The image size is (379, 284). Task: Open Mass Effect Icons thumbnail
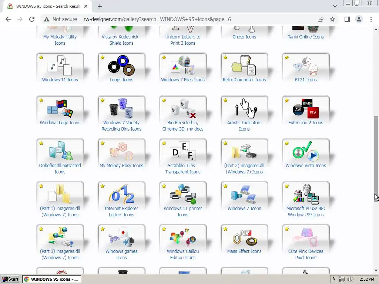(244, 237)
